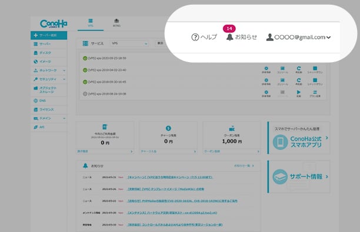The width and height of the screenshot is (360, 232).
Task: Open ディスク in the sidebar
Action: 49,53
